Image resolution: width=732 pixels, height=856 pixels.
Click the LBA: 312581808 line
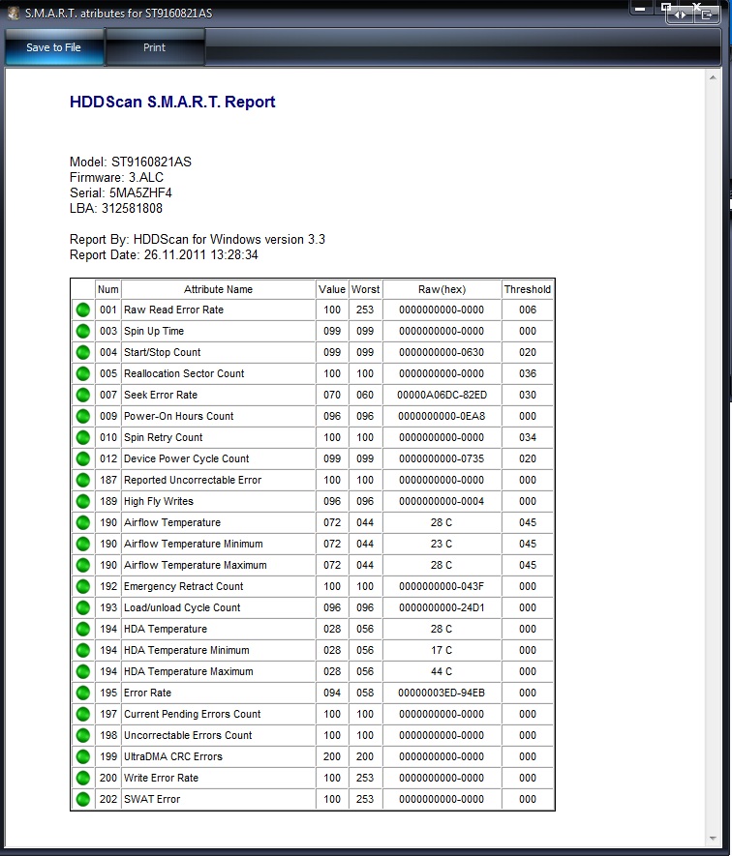tap(116, 208)
